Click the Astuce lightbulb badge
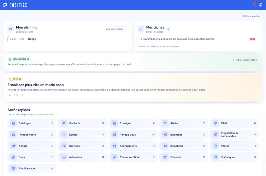This screenshot has width=266, height=176. (15, 79)
